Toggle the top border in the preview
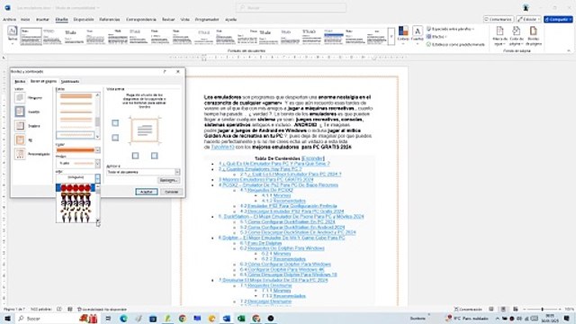This screenshot has width=576, height=324. point(115,122)
